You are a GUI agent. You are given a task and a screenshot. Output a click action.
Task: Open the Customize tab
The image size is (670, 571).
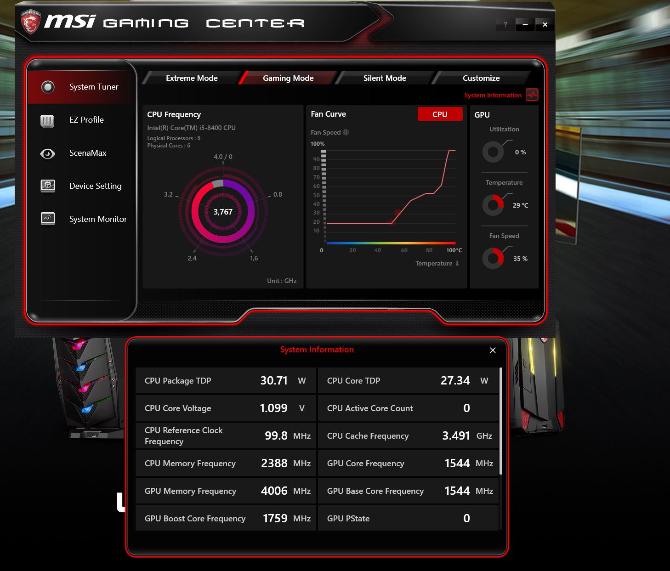click(481, 78)
